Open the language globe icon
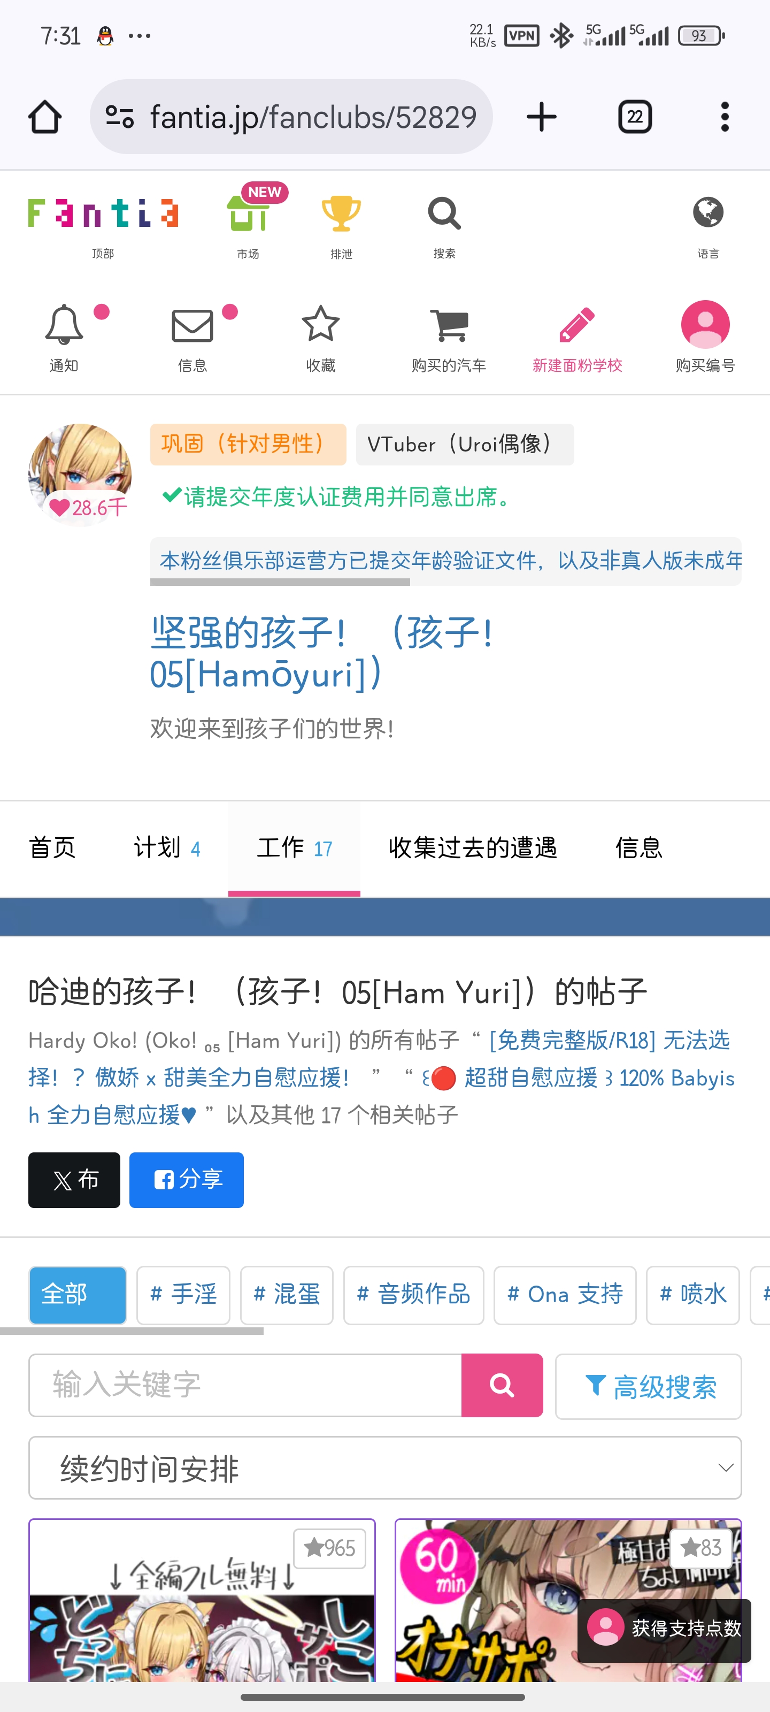770x1712 pixels. (x=707, y=213)
